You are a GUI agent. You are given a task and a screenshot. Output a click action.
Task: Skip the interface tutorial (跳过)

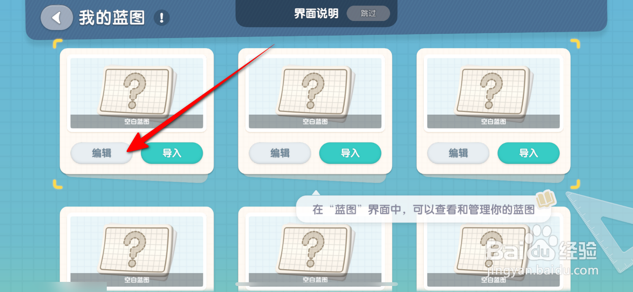368,14
